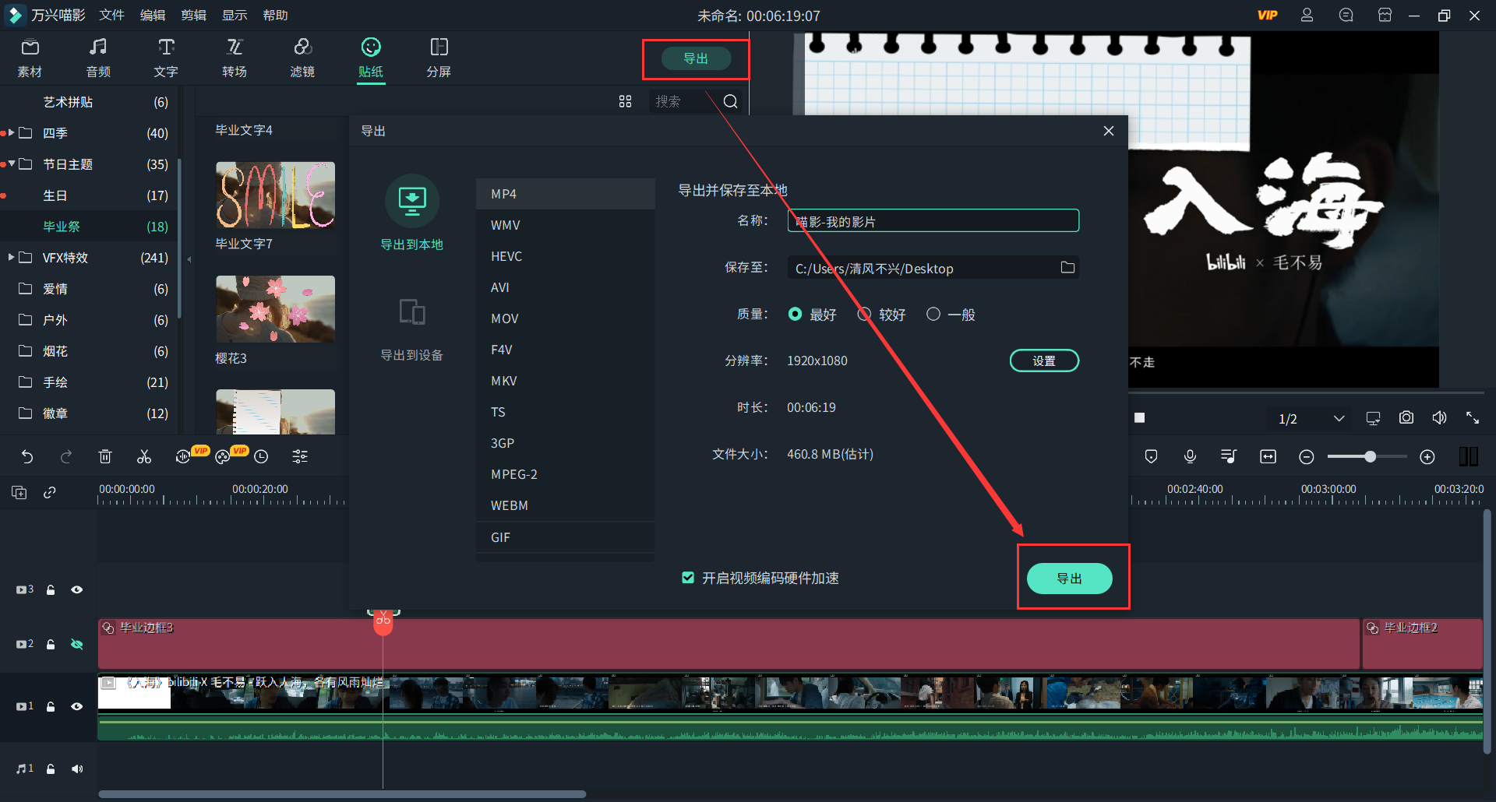
Task: Take a snapshot with the camera icon
Action: [x=1406, y=418]
